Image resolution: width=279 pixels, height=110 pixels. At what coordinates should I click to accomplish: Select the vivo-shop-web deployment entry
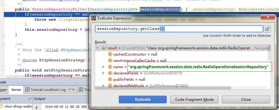(16, 107)
